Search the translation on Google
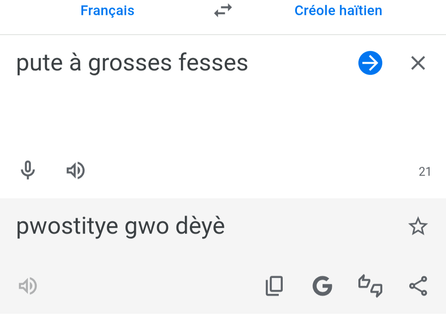446x319 pixels. click(x=322, y=286)
